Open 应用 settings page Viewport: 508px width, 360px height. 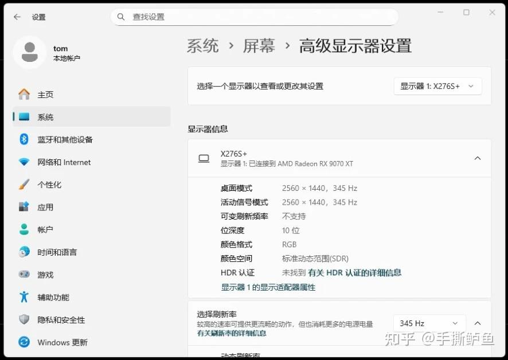tap(92, 207)
